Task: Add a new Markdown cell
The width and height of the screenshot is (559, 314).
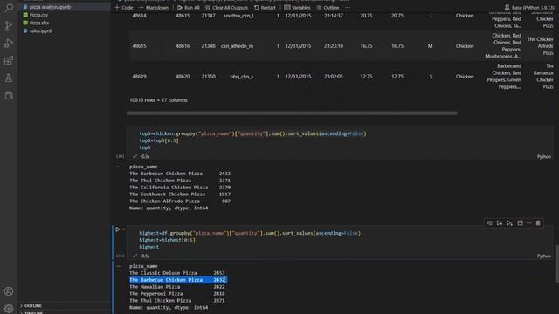Action: [154, 8]
